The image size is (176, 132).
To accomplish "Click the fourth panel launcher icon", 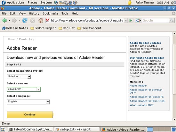I will point(70,3).
